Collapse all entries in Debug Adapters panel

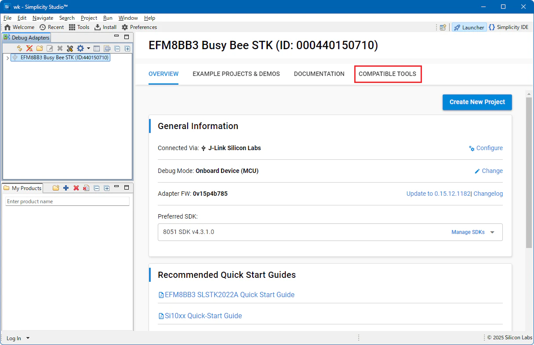point(117,48)
